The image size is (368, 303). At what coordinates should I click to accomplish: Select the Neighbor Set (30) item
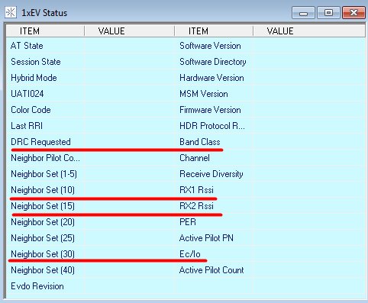(x=43, y=254)
